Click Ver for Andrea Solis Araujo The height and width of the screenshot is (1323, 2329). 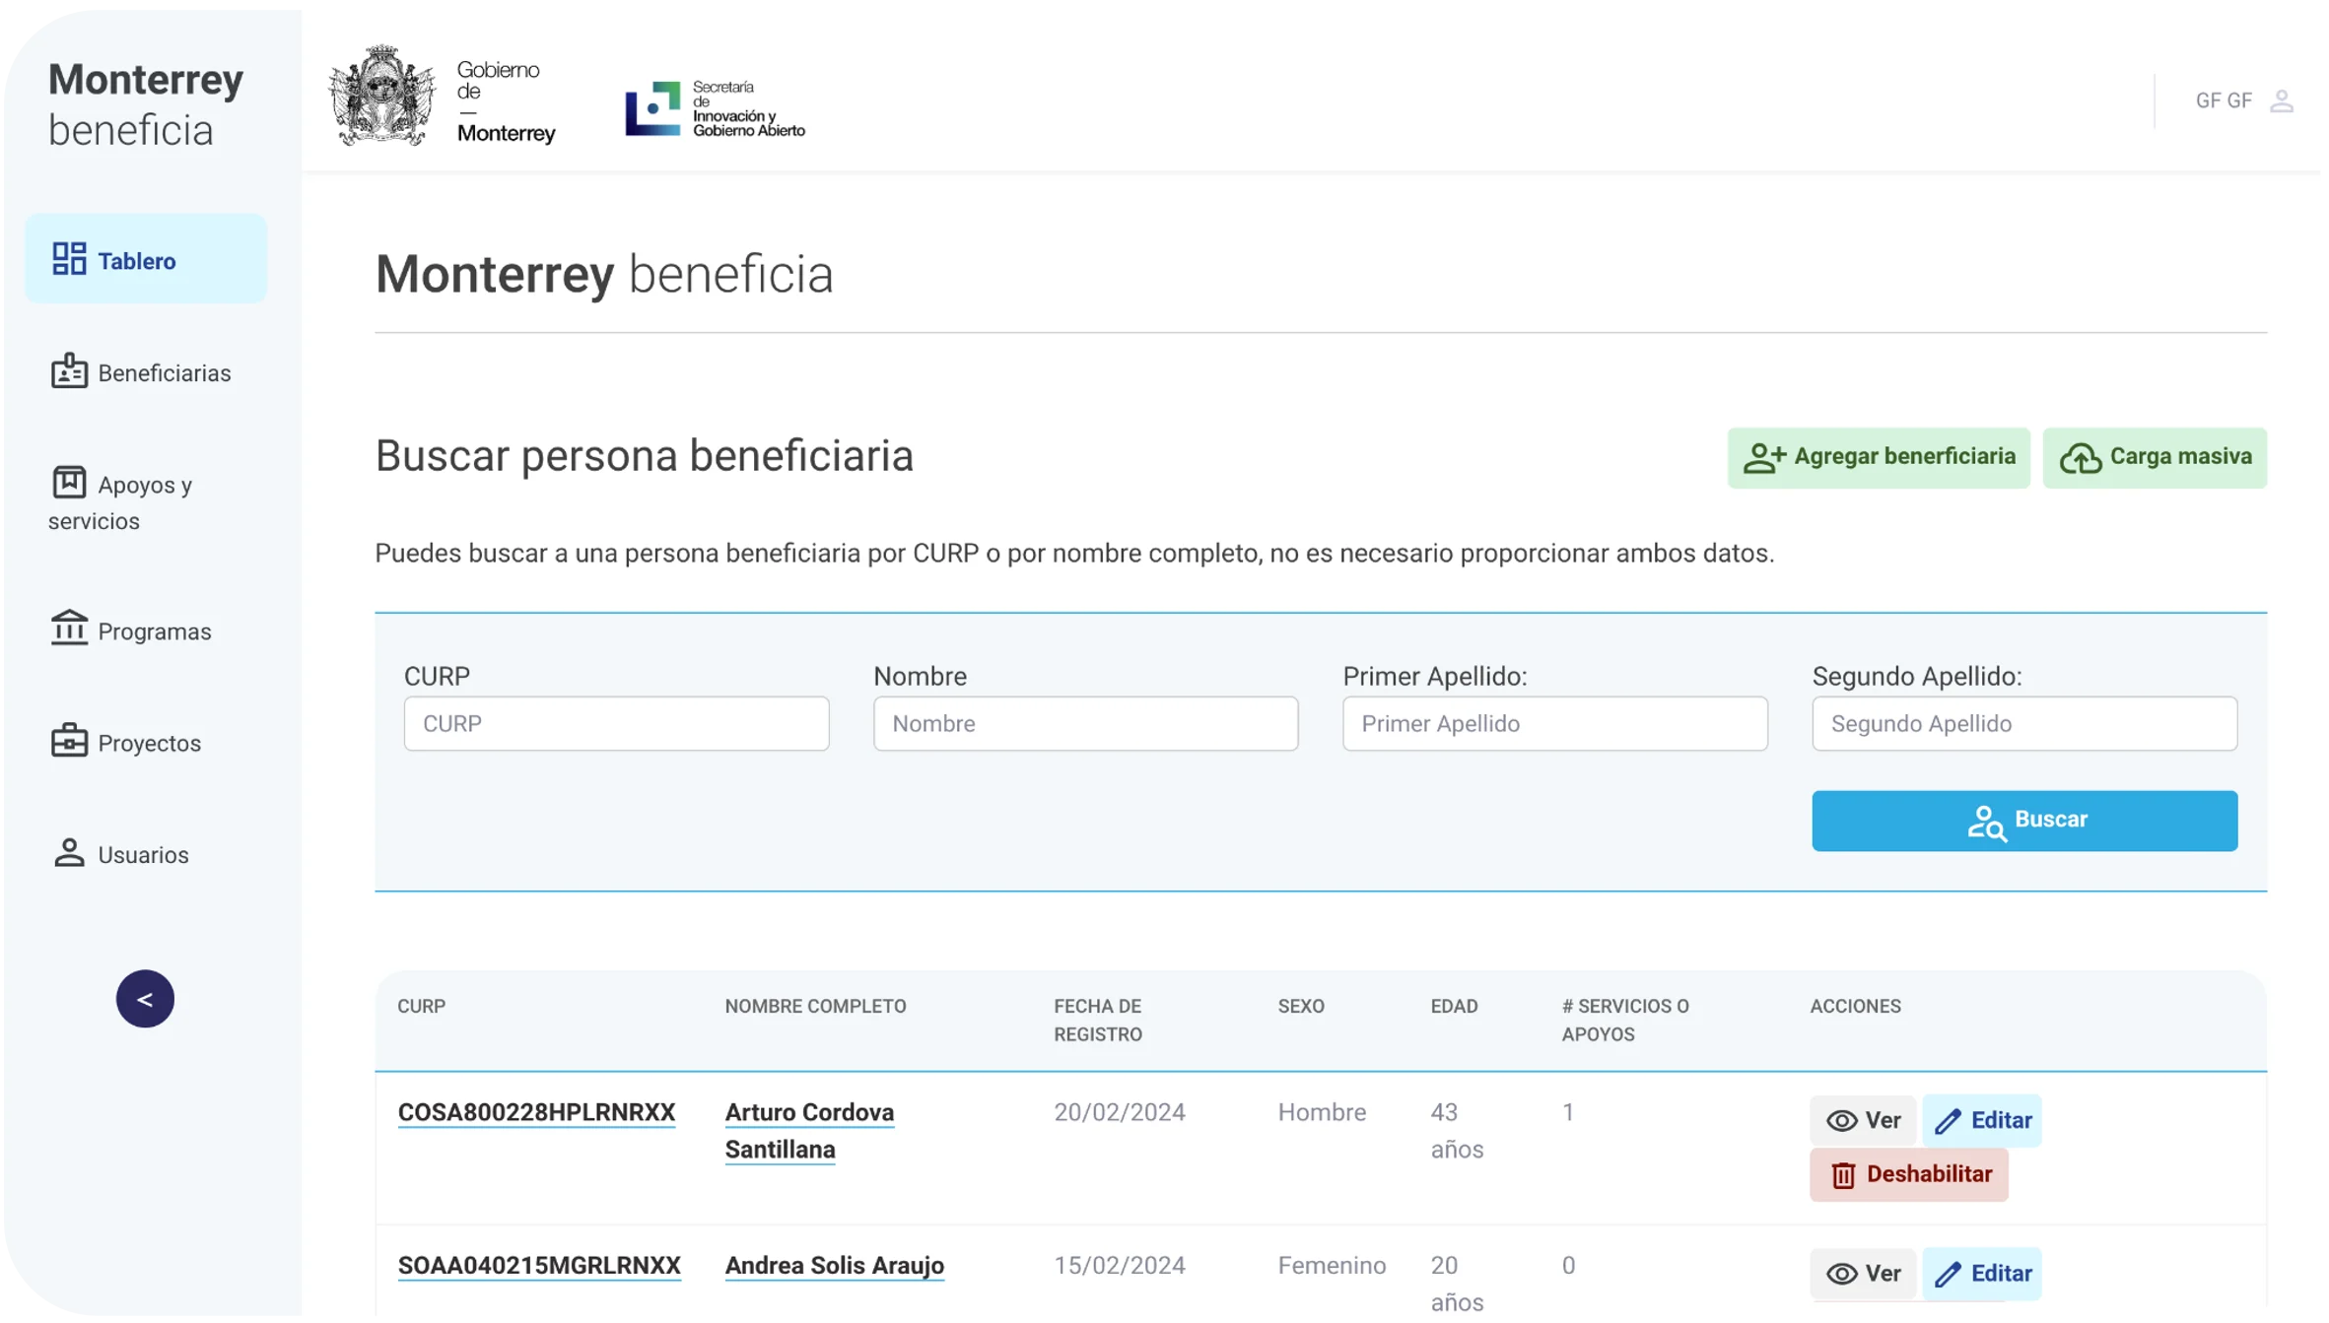tap(1863, 1274)
